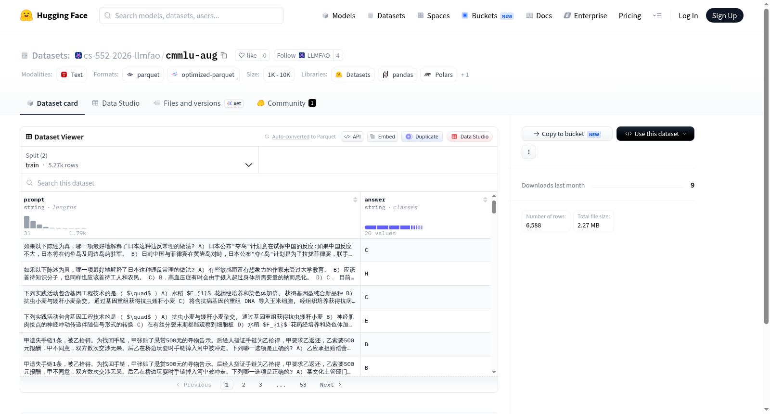Like the cmmlu-aug dataset
The width and height of the screenshot is (770, 414).
coord(247,55)
